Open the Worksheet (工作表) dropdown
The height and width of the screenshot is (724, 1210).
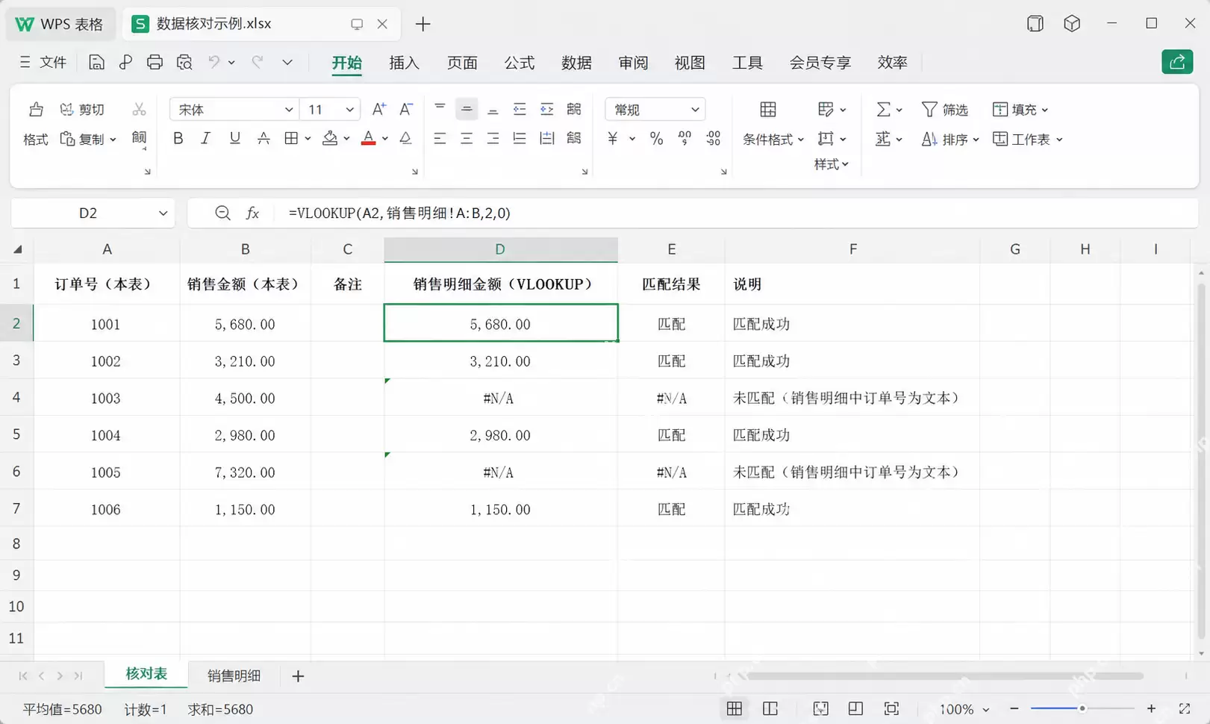coord(1027,139)
